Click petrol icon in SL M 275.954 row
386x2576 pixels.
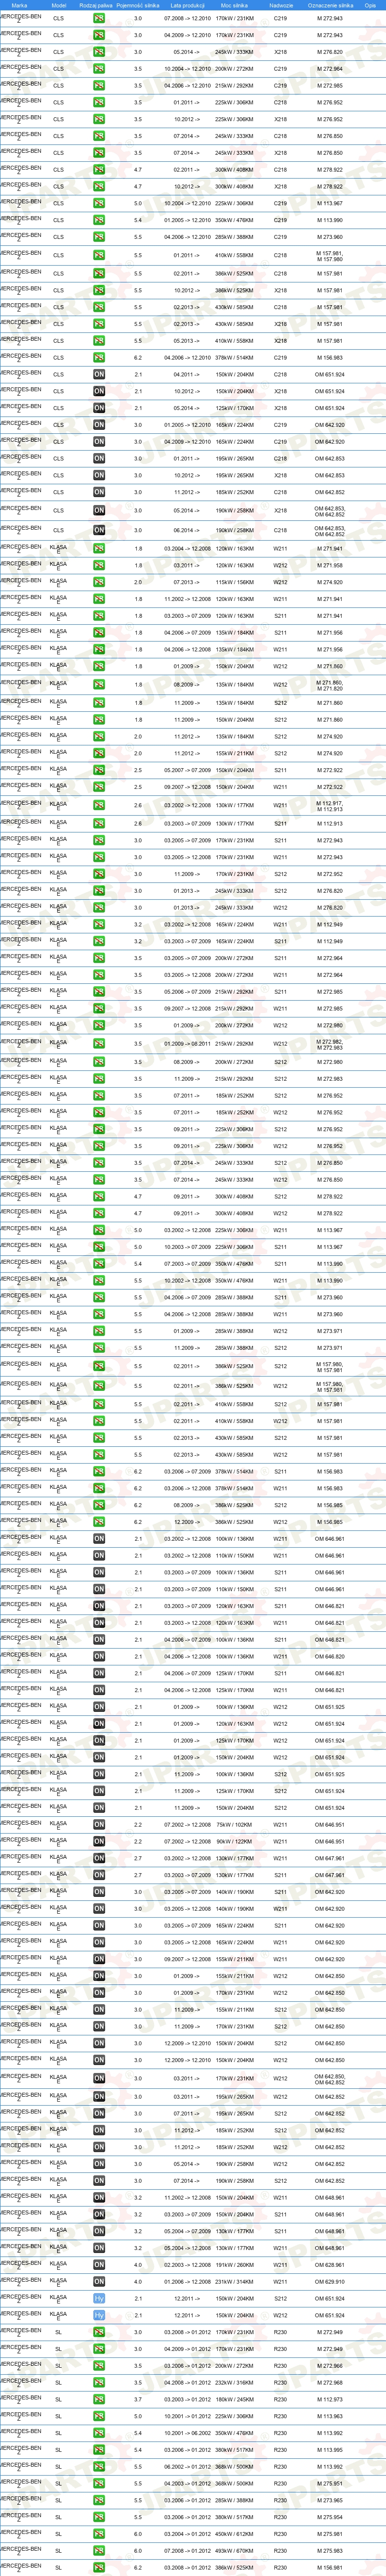tap(99, 2517)
